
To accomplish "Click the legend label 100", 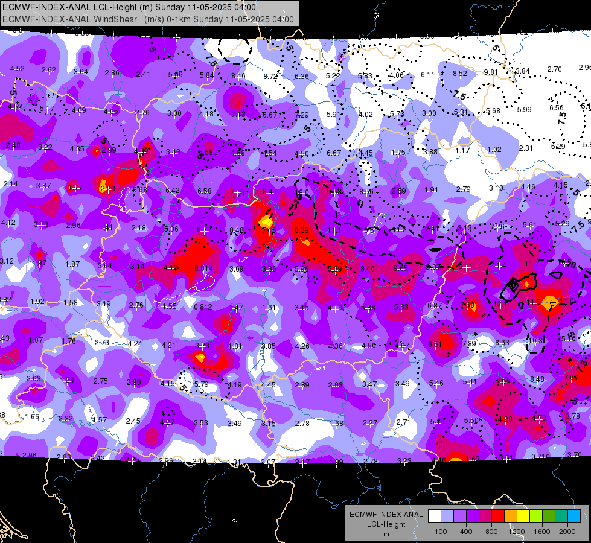I will point(441,532).
